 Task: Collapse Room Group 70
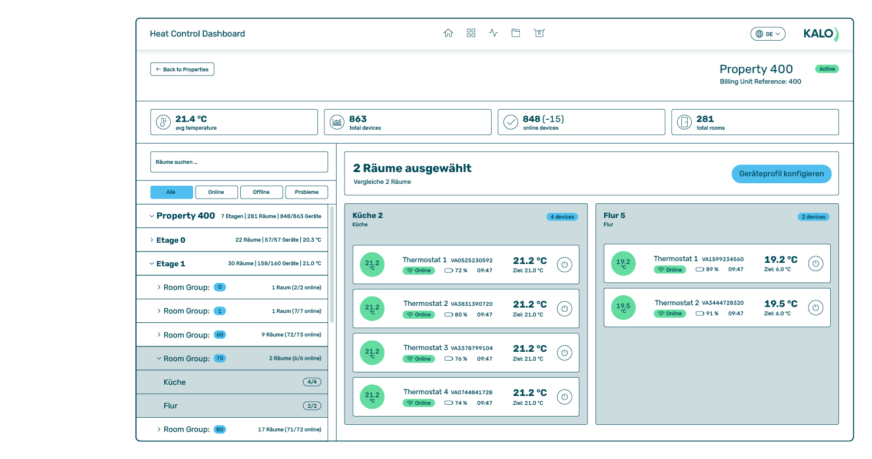click(x=159, y=358)
